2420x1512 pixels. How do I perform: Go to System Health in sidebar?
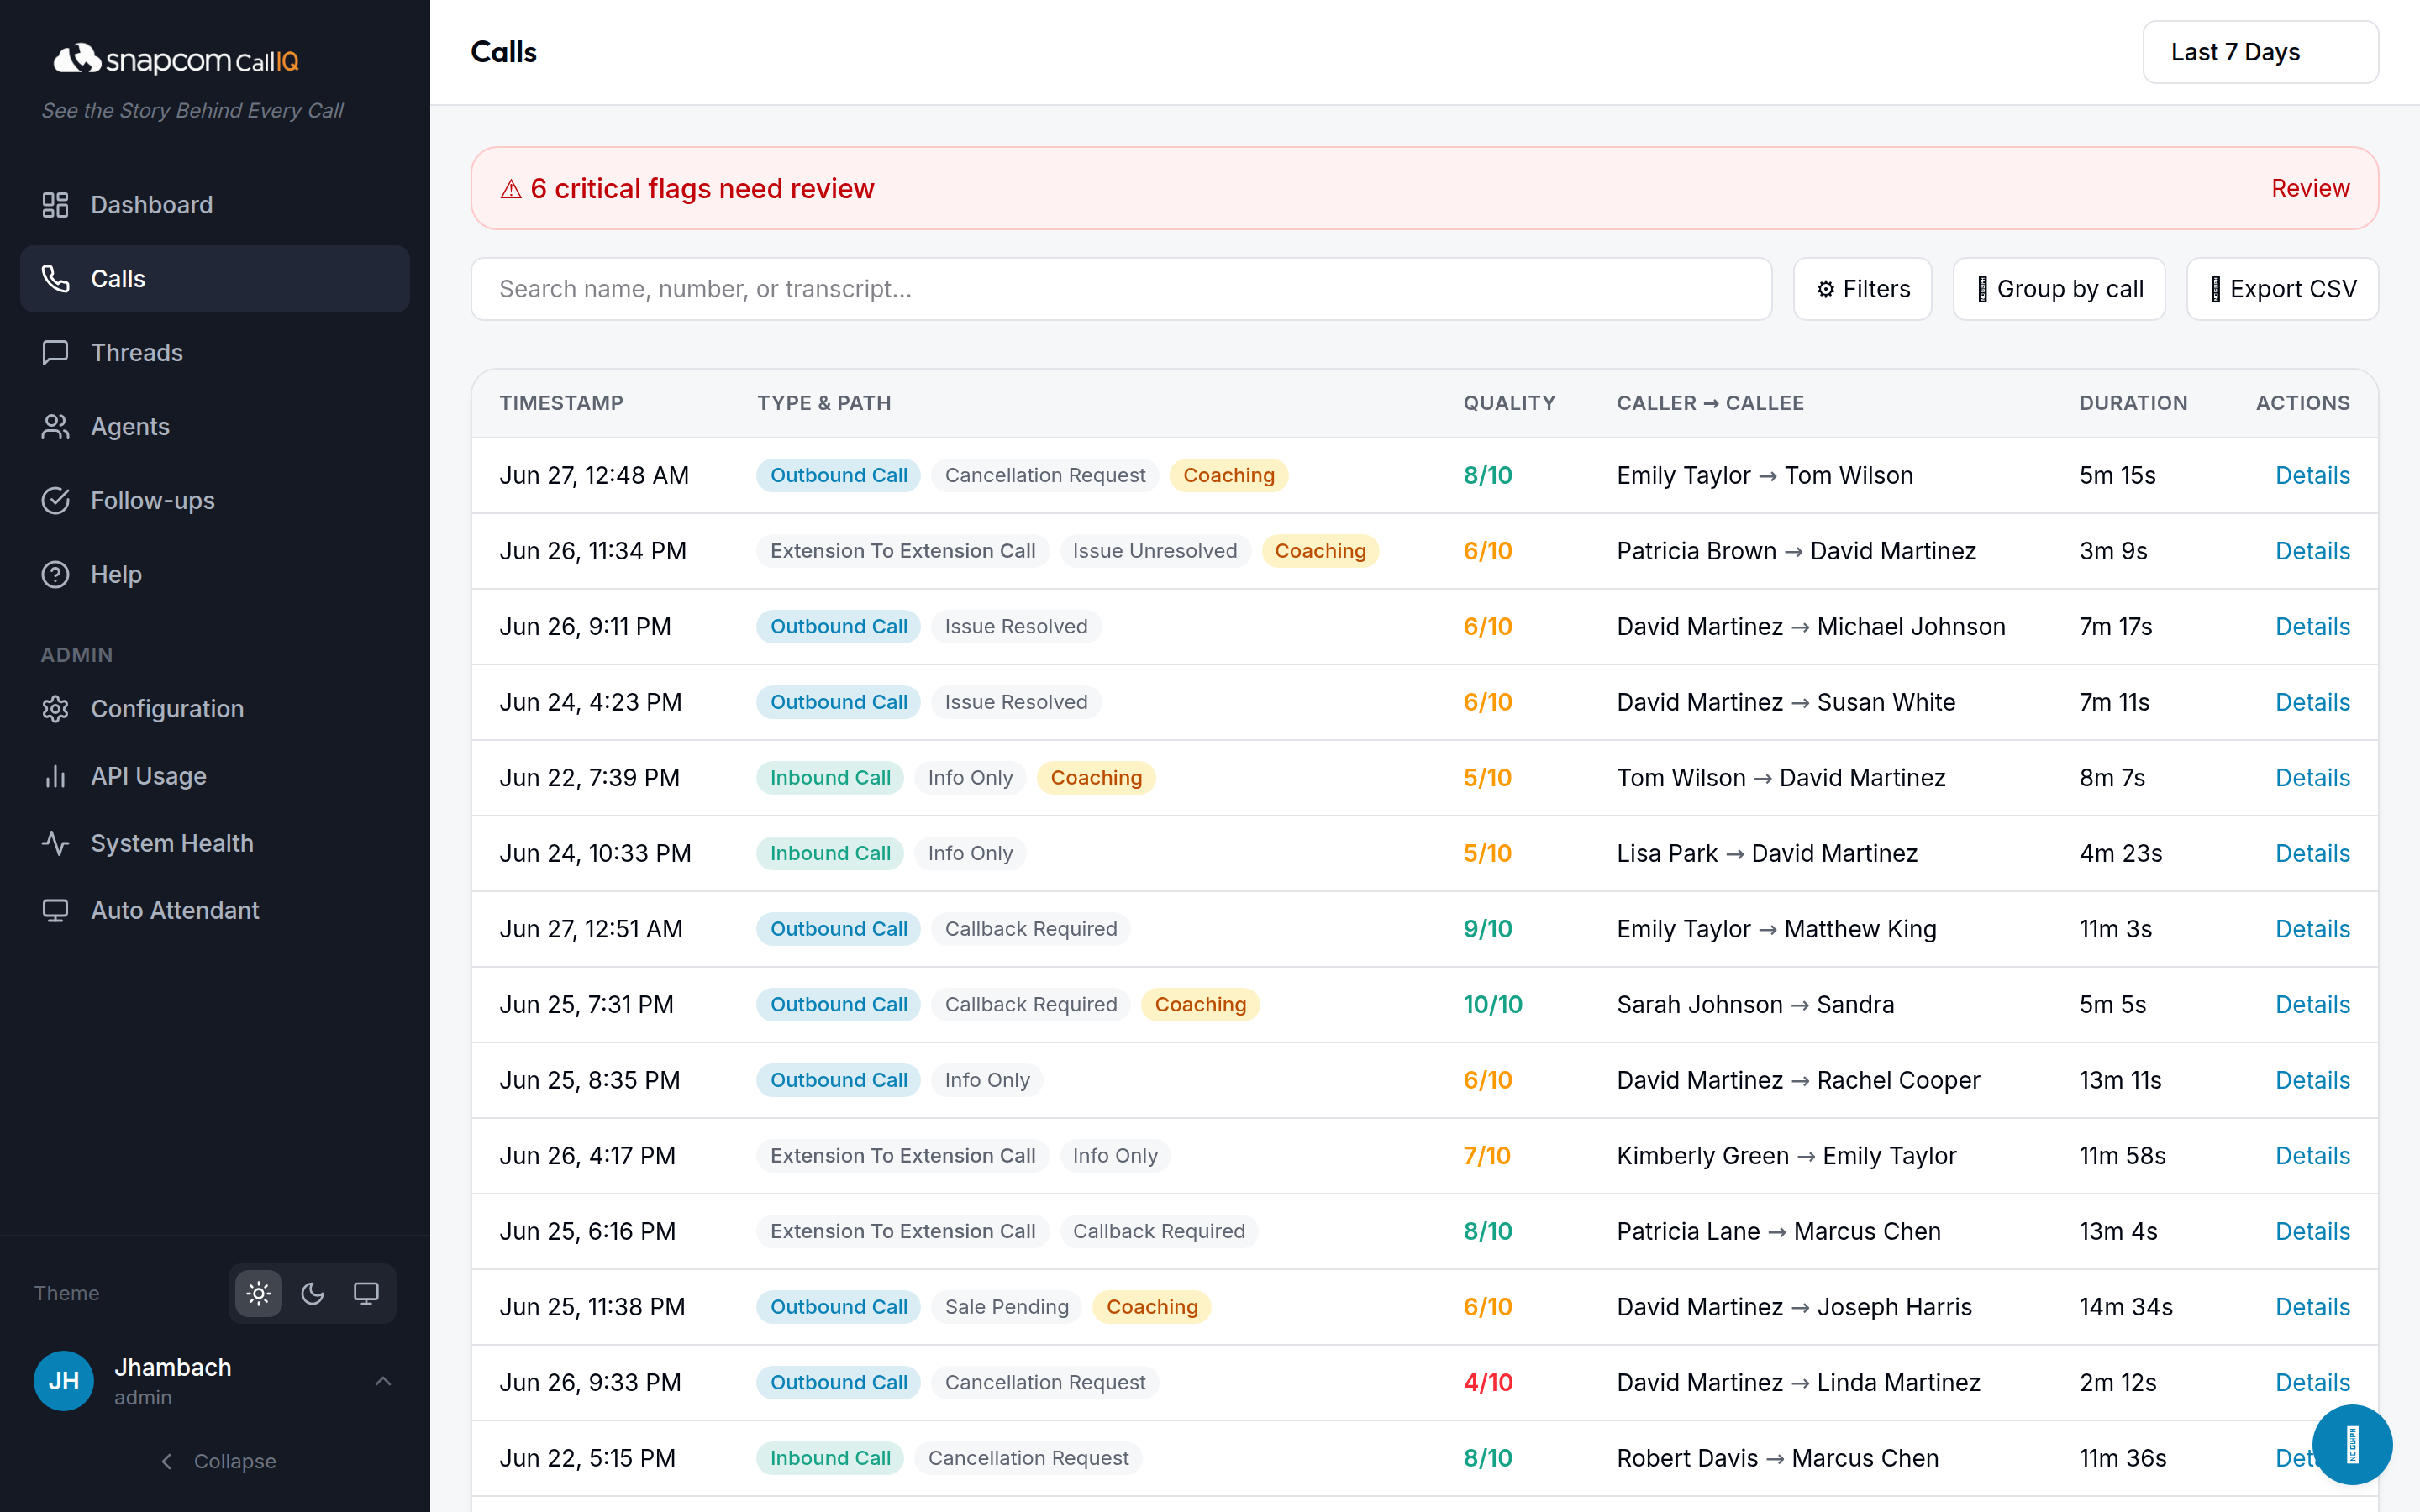pos(215,843)
